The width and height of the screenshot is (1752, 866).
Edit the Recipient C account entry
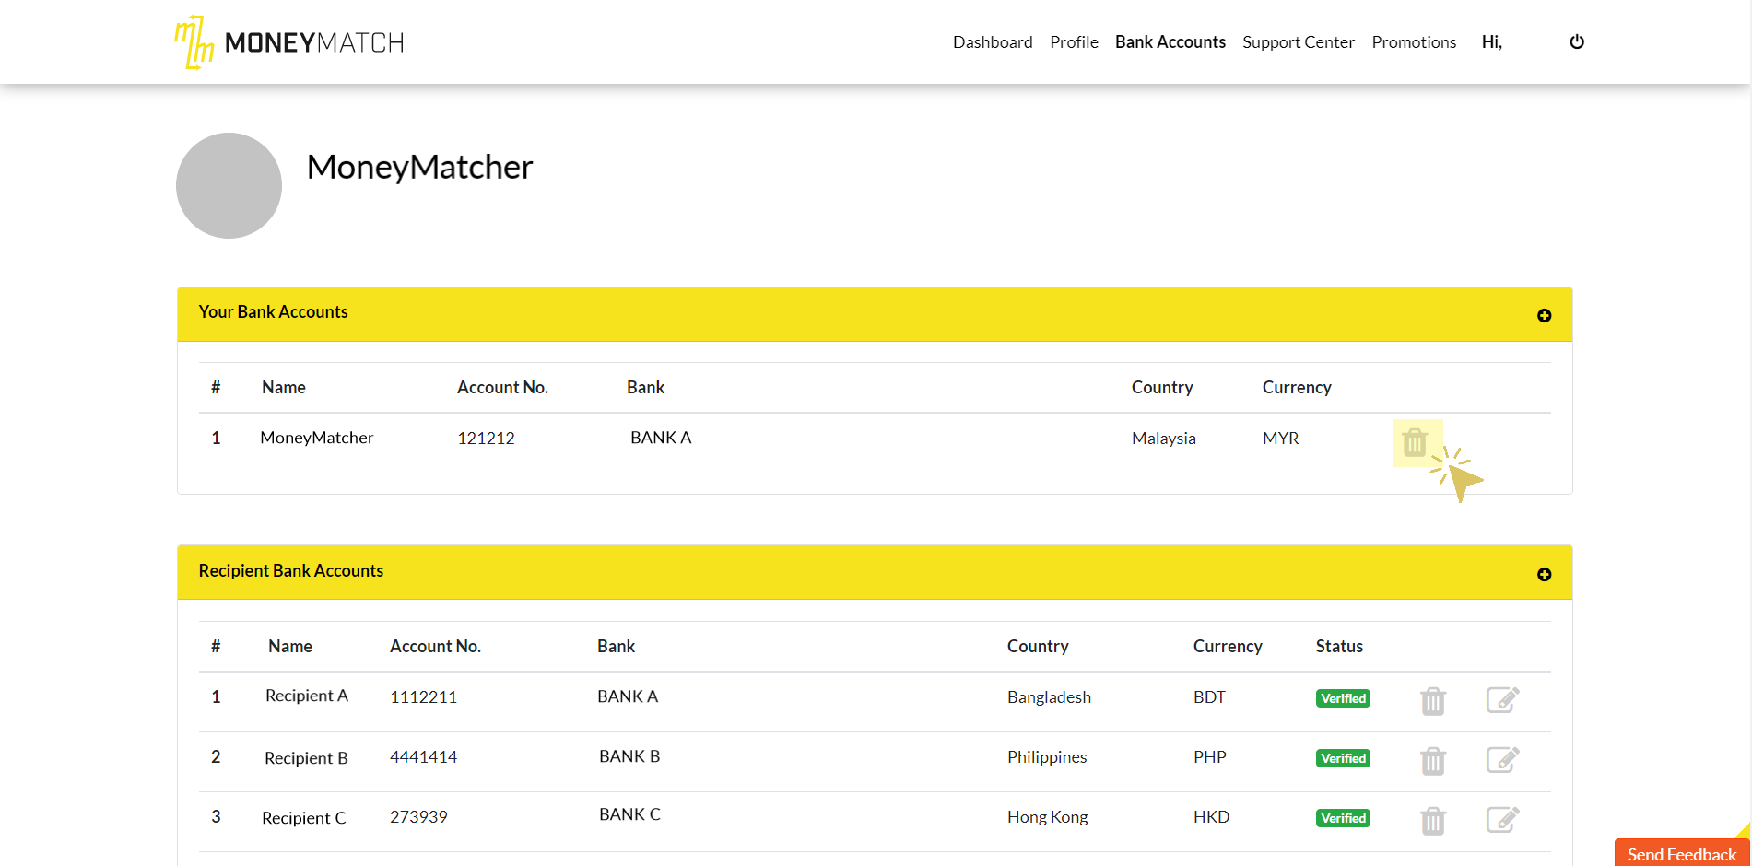tap(1502, 820)
